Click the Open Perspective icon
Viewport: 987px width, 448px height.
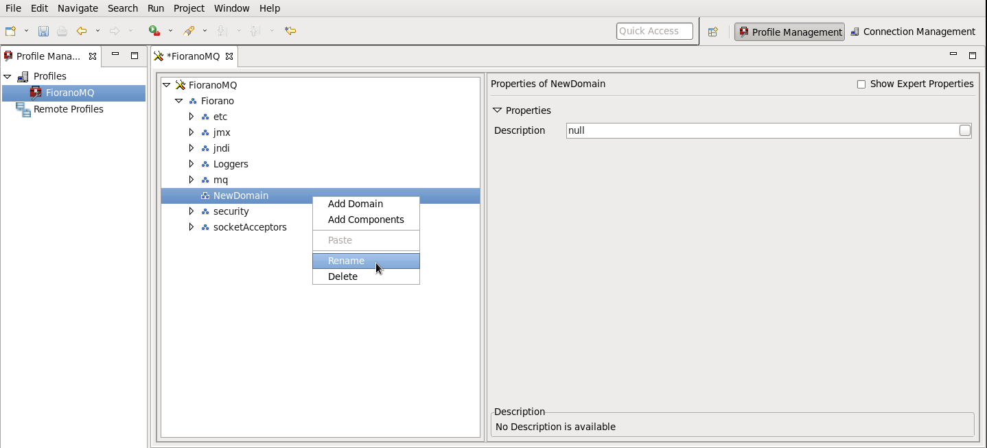(712, 32)
